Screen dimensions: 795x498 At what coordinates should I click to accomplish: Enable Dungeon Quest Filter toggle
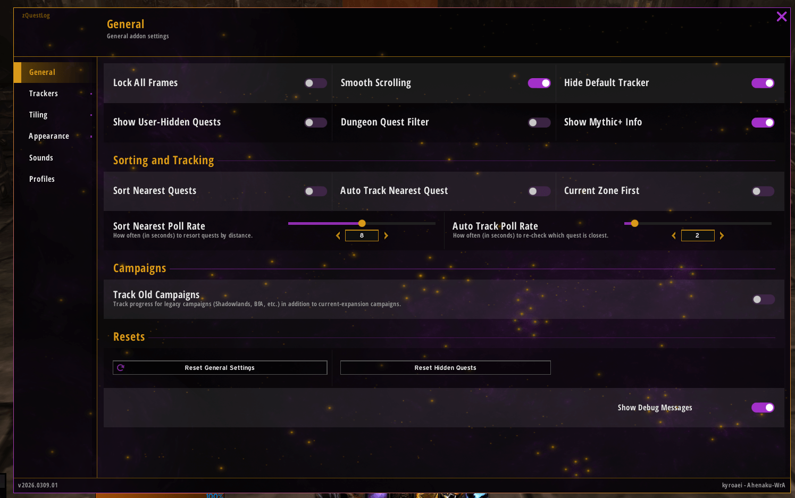click(539, 122)
